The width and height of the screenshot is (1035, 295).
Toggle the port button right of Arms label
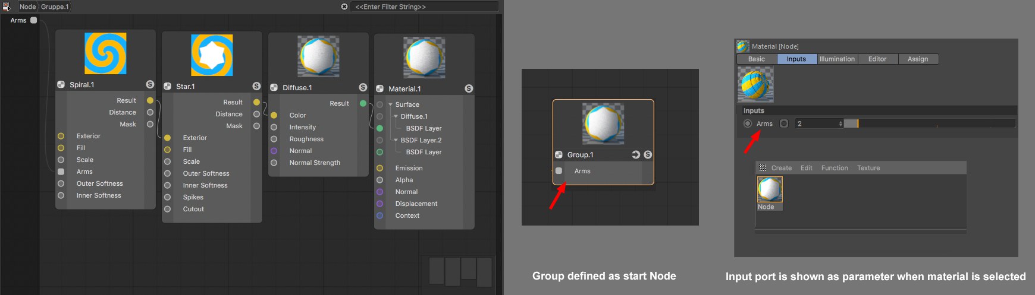(x=784, y=123)
